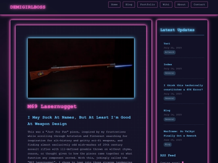Viewport: 218px width, 163px height.
Task: Visit the About page button
Action: [181, 4]
